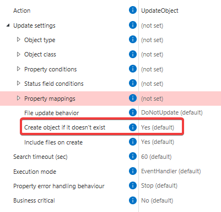221x212 pixels.
Task: Change Execution mode EventHandler value
Action: (171, 171)
